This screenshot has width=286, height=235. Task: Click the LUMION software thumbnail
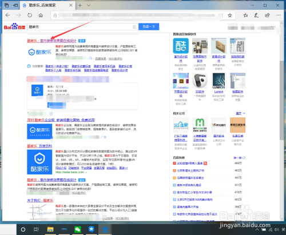219,81
